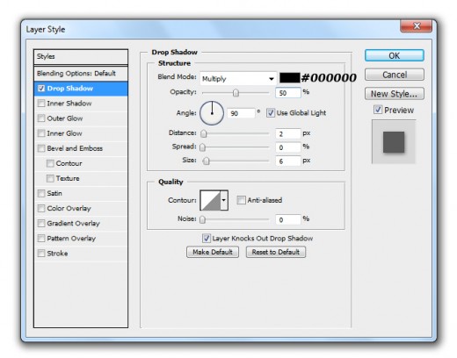Click the New Style... button
This screenshot has width=457, height=358.
[394, 94]
